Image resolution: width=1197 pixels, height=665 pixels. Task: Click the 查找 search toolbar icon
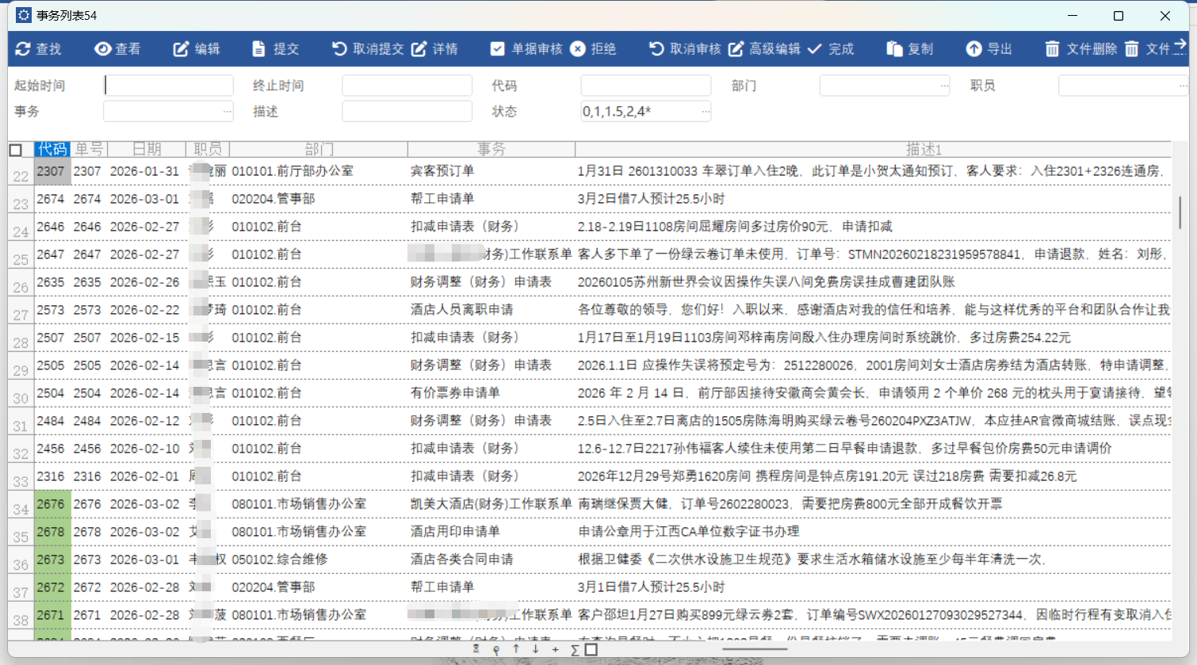point(23,49)
